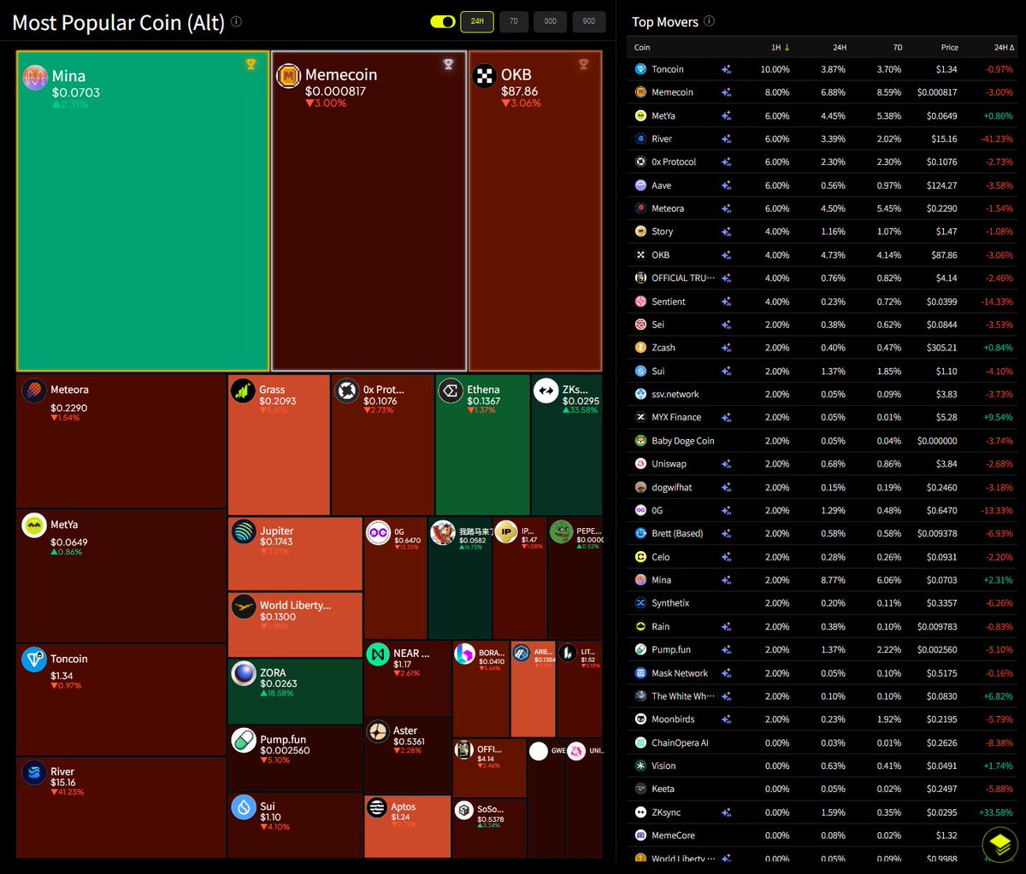Image resolution: width=1026 pixels, height=874 pixels.
Task: Click the ZKsync heatmap tile showing 33.58%
Action: point(566,444)
